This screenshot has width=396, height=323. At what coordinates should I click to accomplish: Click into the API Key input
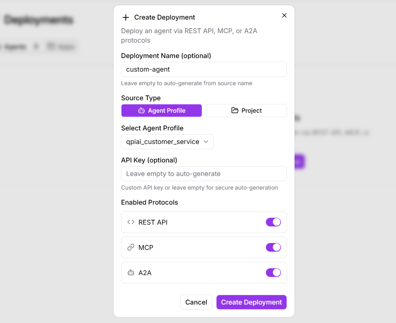204,174
